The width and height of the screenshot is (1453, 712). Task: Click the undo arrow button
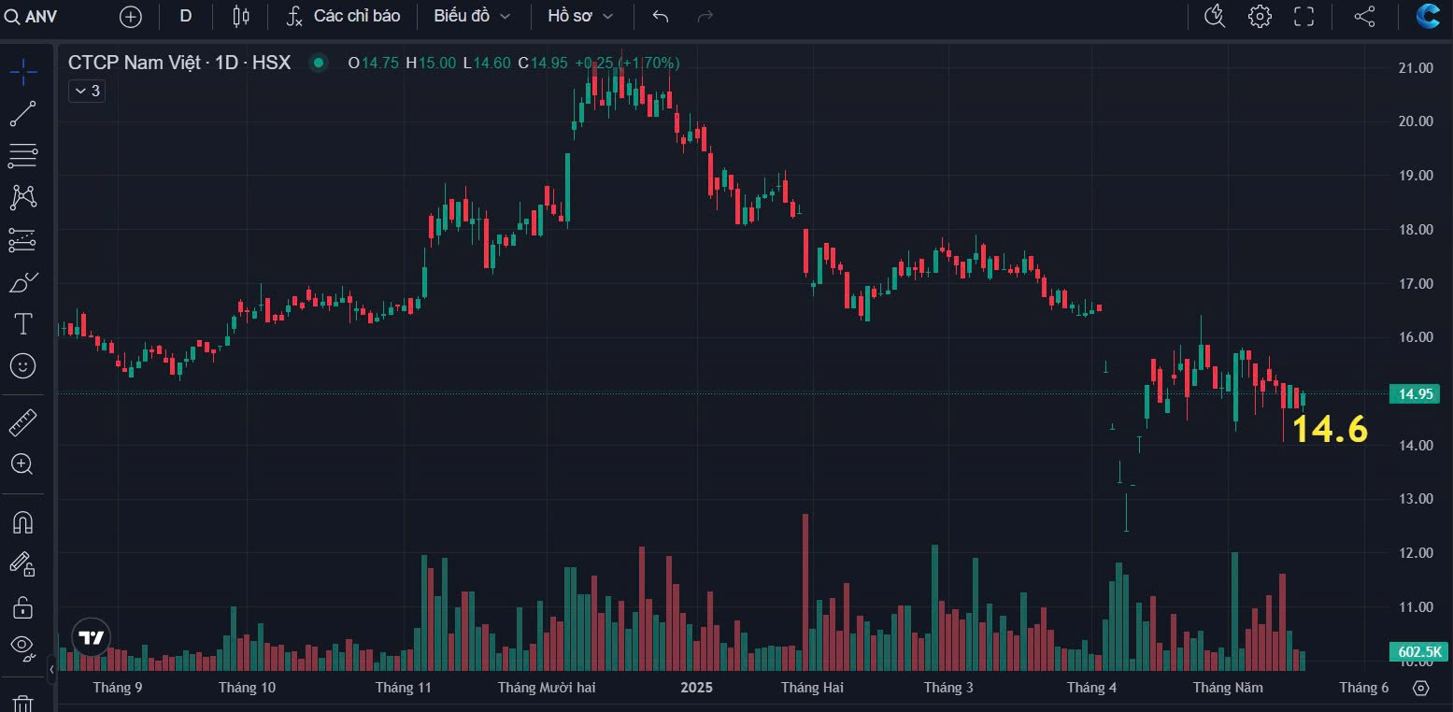661,16
